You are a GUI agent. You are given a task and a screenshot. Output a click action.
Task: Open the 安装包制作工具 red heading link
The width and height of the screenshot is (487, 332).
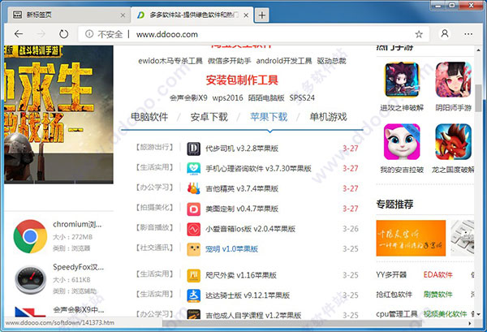click(x=242, y=80)
